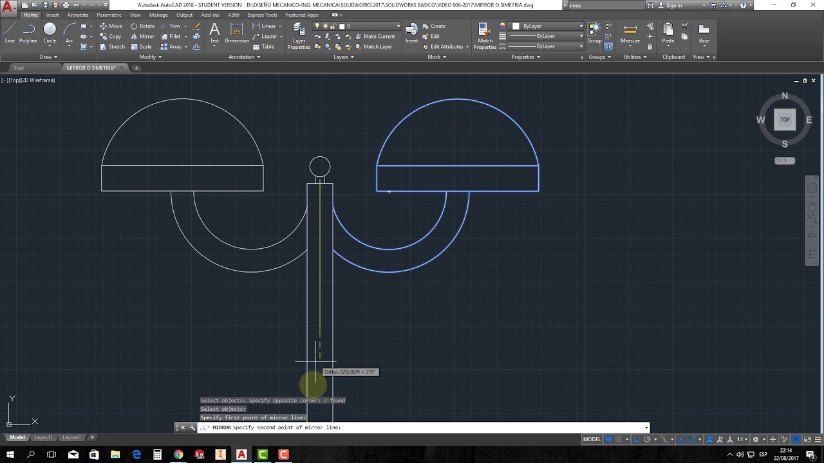This screenshot has height=463, width=824.
Task: Toggle Ortho mode in status bar
Action: 638,439
